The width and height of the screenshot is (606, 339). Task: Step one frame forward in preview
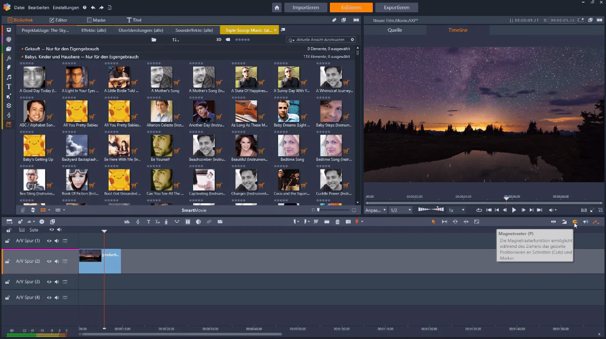[524, 210]
